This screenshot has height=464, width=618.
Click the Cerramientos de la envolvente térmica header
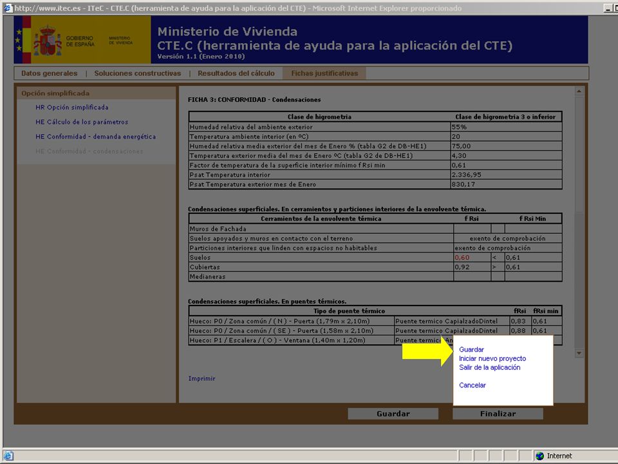click(x=321, y=218)
